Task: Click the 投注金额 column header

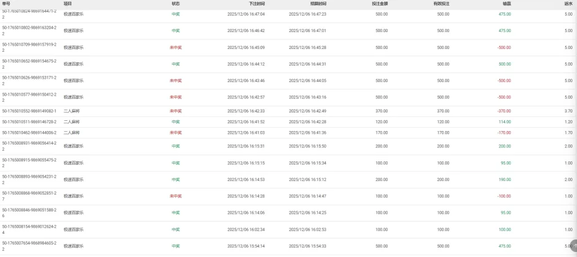Action: tap(379, 4)
